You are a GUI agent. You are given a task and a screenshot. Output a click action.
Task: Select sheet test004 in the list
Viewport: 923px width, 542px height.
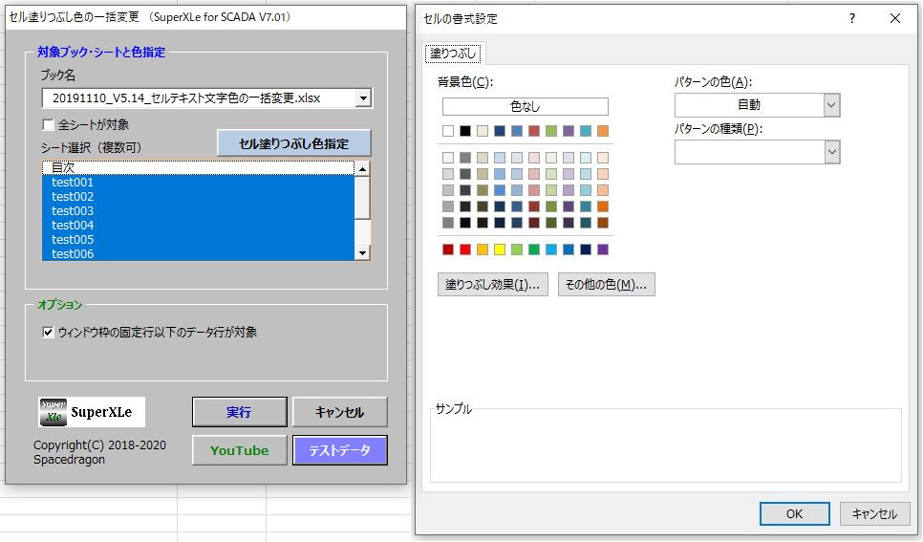[199, 225]
